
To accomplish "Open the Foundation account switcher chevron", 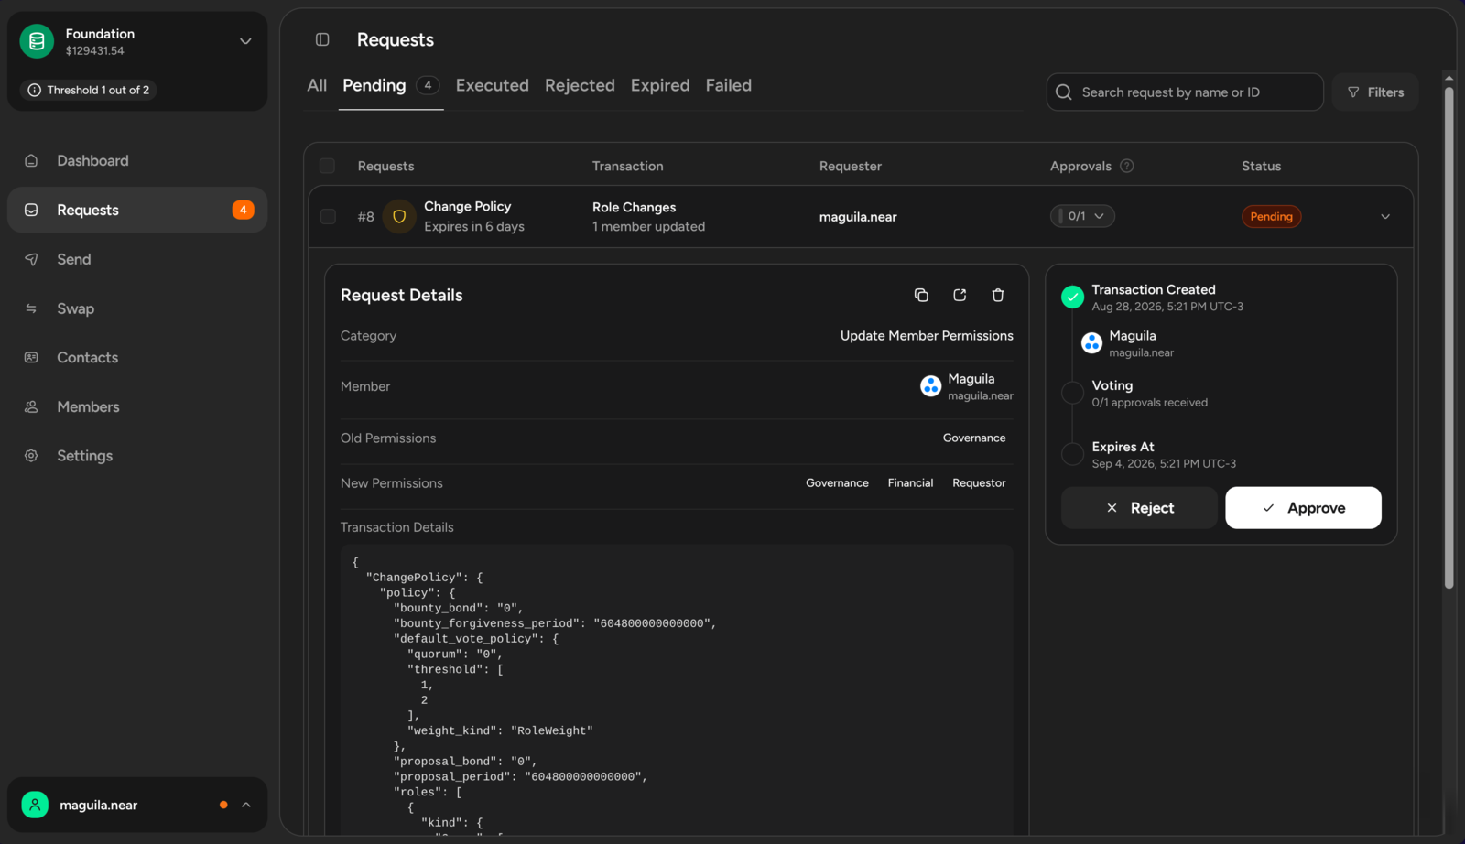I will pyautogui.click(x=245, y=41).
